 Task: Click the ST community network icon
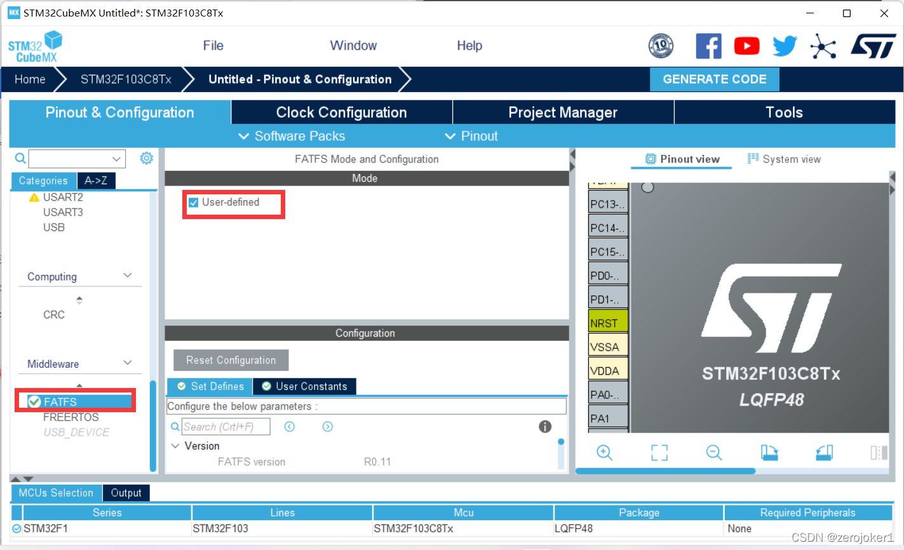823,46
